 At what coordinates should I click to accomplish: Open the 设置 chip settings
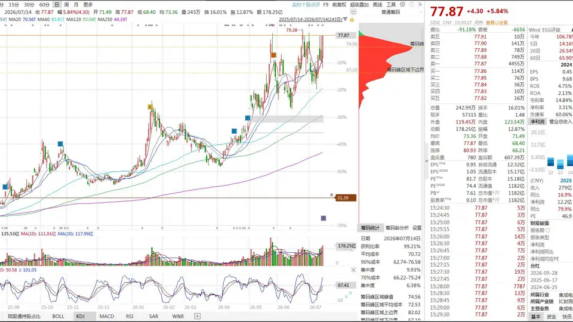pyautogui.click(x=417, y=228)
